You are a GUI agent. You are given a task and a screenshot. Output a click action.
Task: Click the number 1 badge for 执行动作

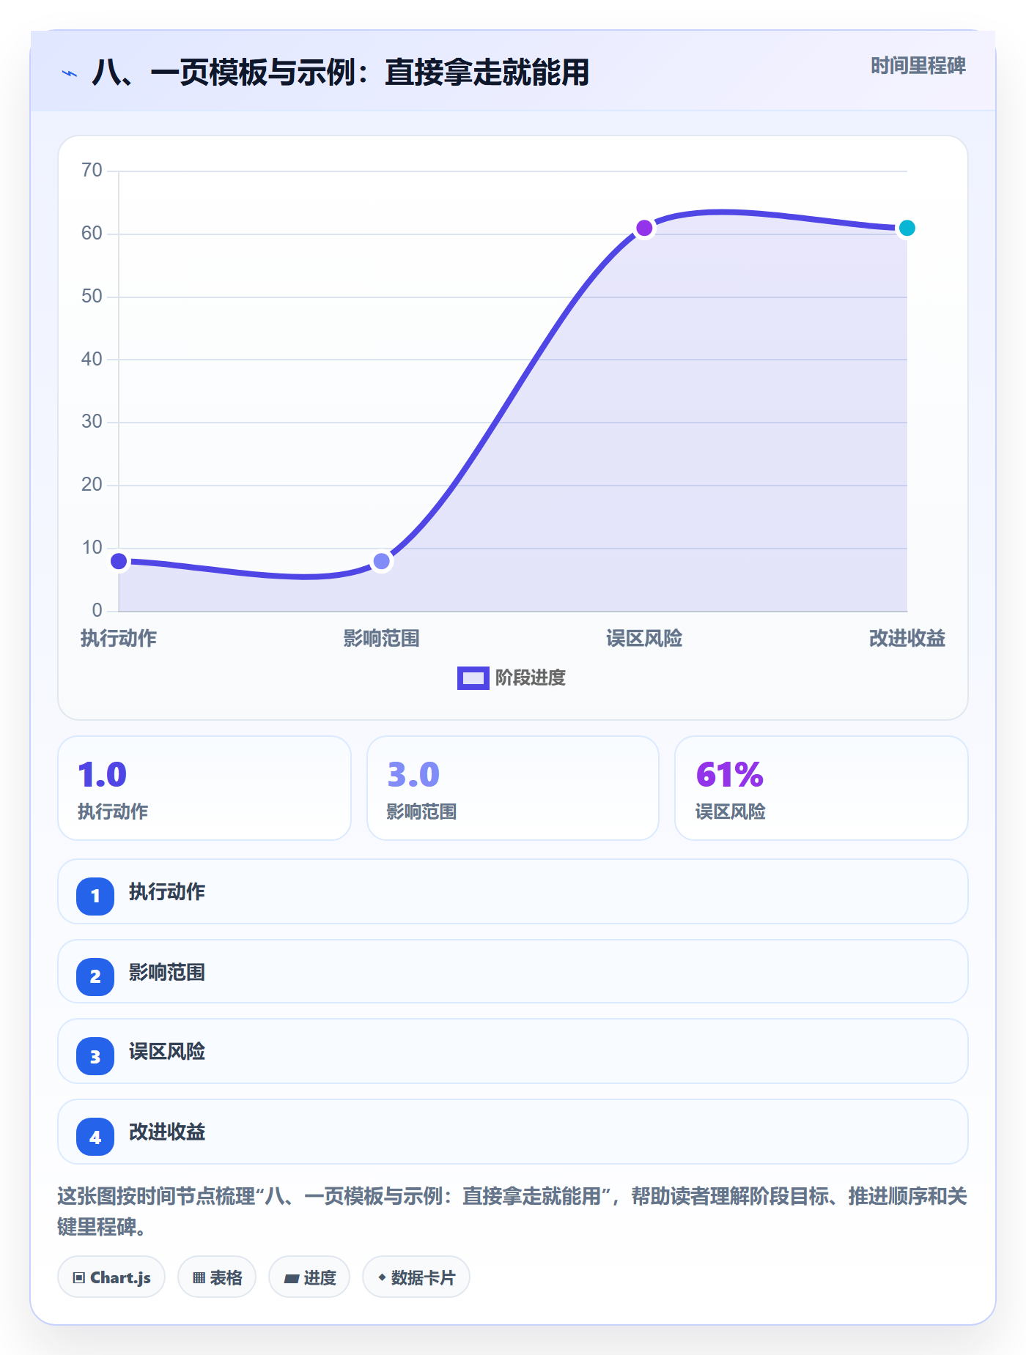[x=95, y=896]
